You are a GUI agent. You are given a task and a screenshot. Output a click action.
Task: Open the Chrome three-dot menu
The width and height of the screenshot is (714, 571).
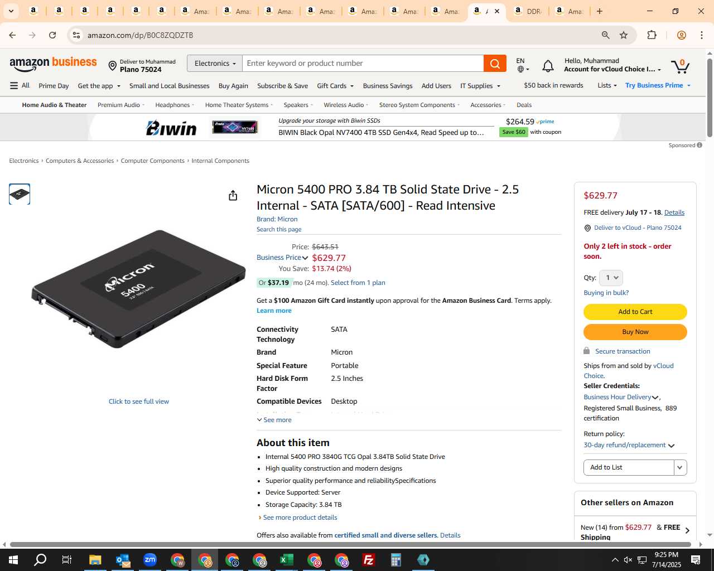click(702, 35)
